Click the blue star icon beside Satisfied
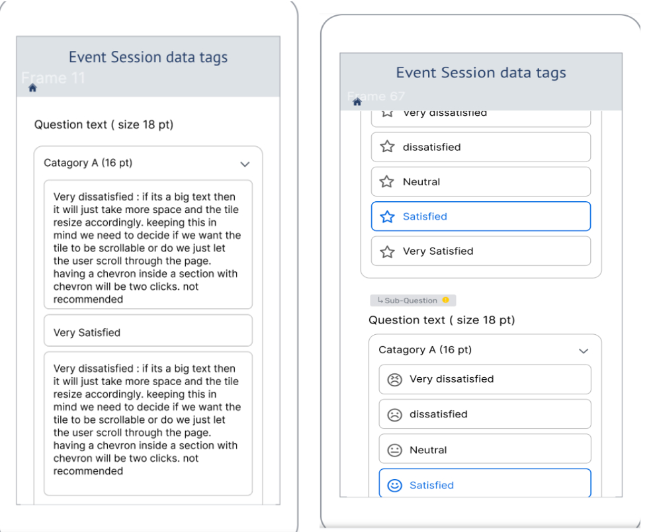Viewport: 651px width, 532px height. [x=388, y=216]
